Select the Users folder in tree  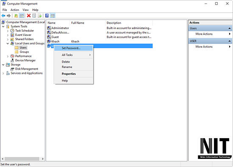click(x=23, y=48)
